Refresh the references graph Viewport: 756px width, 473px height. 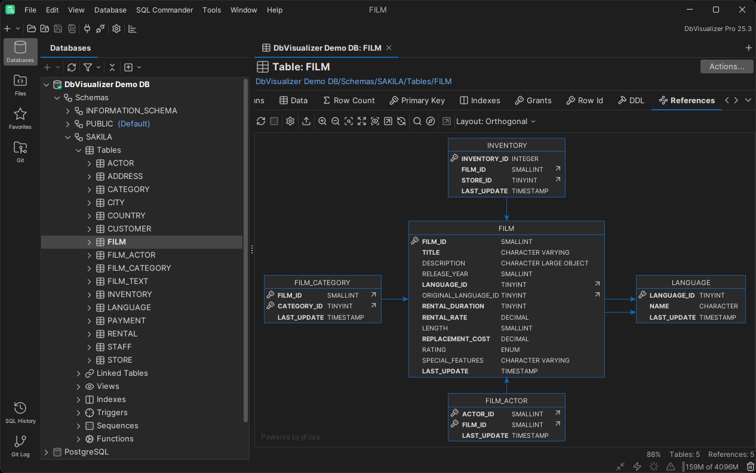261,121
